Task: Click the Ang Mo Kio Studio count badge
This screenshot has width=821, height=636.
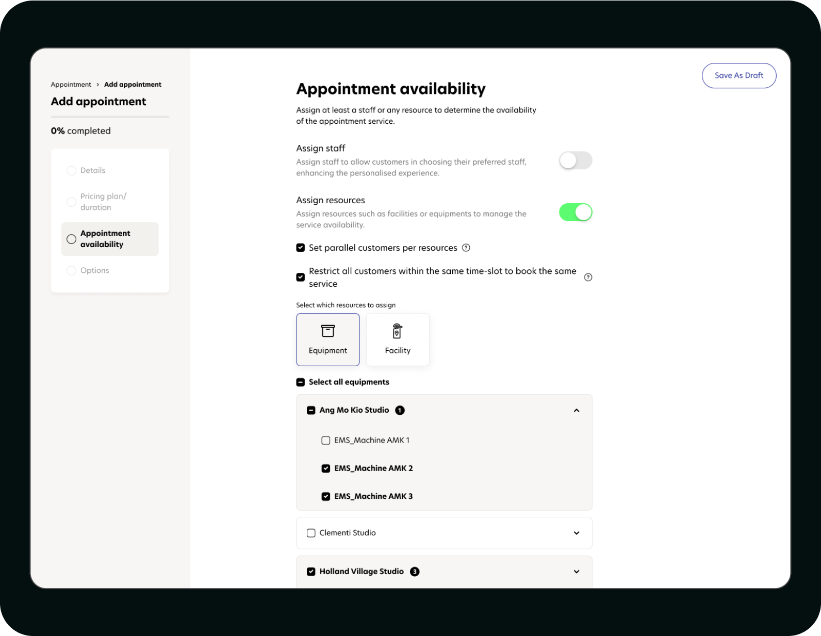Action: (400, 410)
